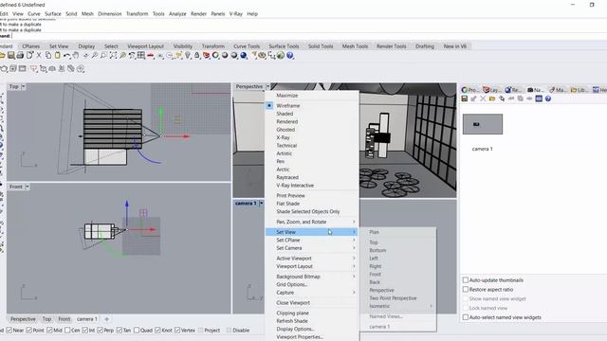Toggle the Vertex osnap checkbox
The width and height of the screenshot is (607, 341).
point(177,331)
